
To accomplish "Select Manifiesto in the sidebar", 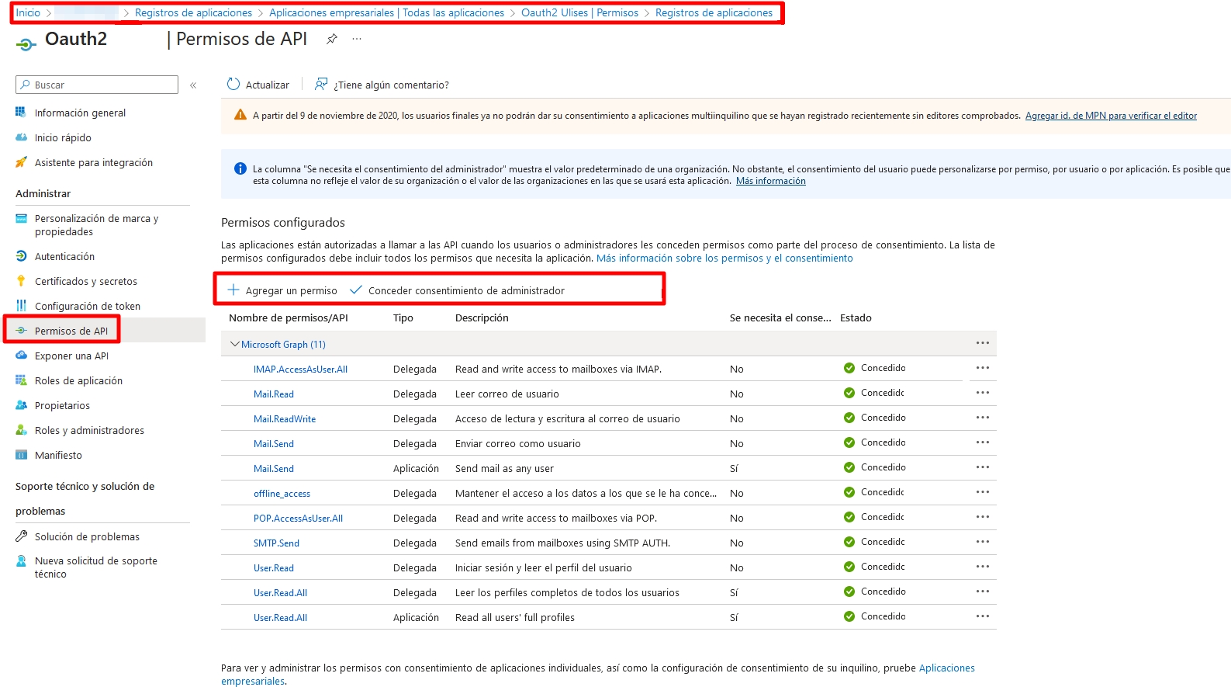I will click(58, 456).
